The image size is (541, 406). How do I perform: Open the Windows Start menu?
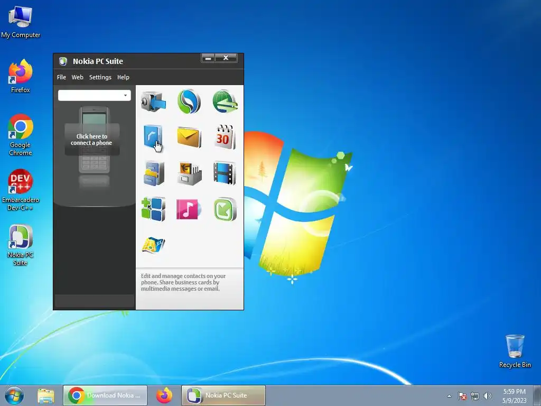click(x=14, y=395)
